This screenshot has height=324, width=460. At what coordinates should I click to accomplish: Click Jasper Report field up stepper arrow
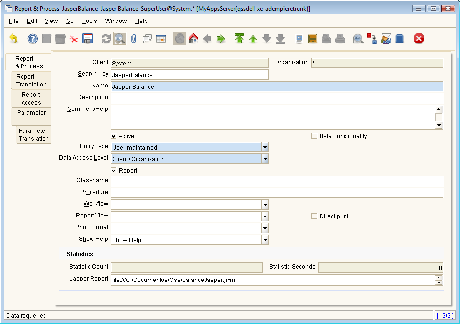click(438, 278)
